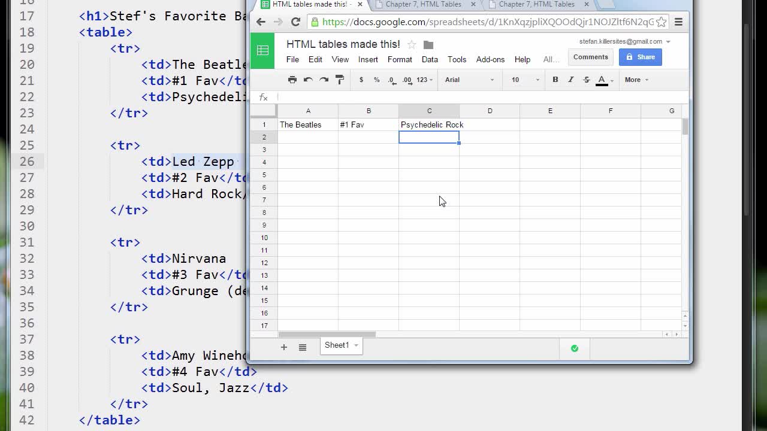Select column A header

click(x=308, y=111)
